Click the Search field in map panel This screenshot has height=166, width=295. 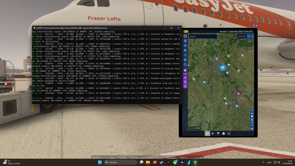(203, 37)
